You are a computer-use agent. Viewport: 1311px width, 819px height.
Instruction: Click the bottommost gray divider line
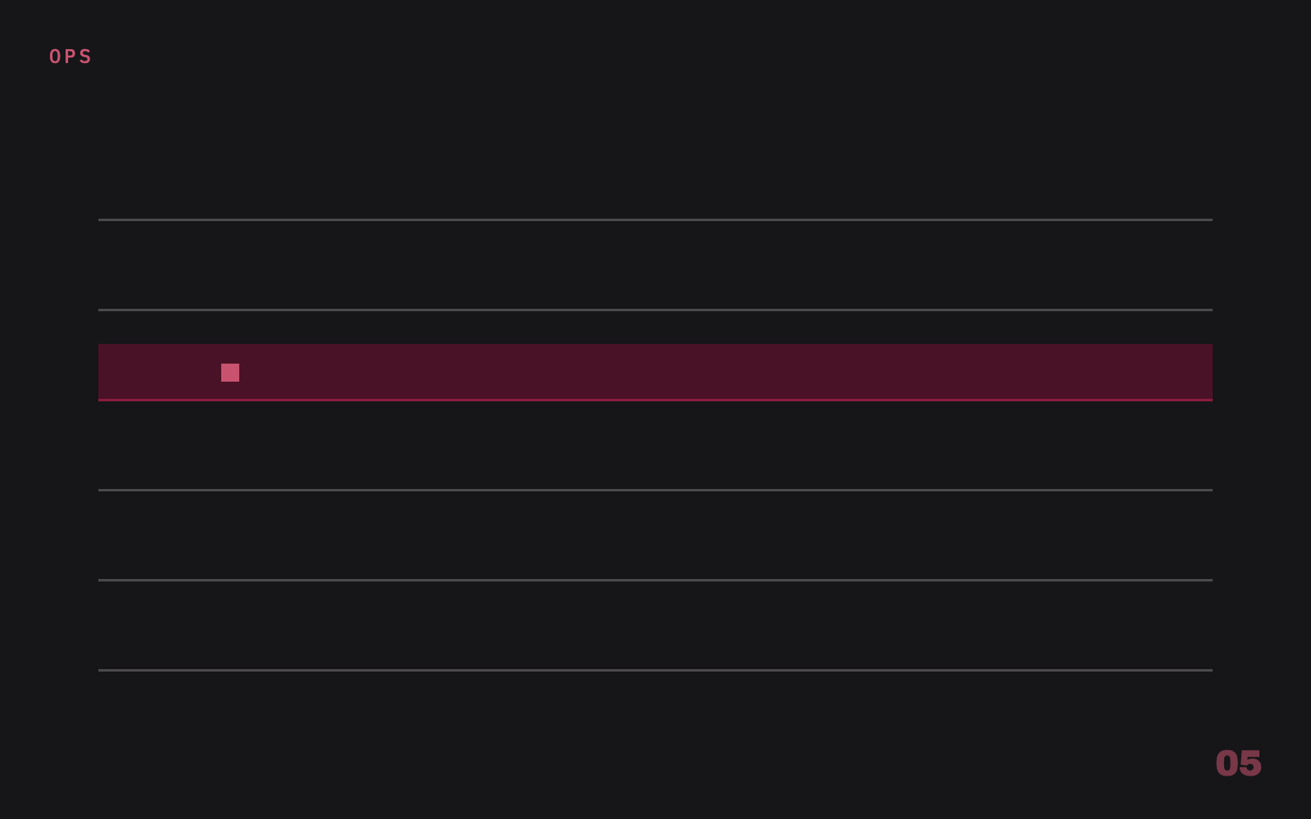(x=655, y=670)
